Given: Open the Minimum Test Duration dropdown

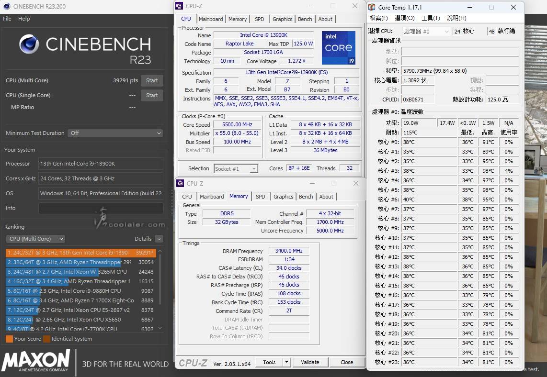Looking at the screenshot, I should 115,133.
